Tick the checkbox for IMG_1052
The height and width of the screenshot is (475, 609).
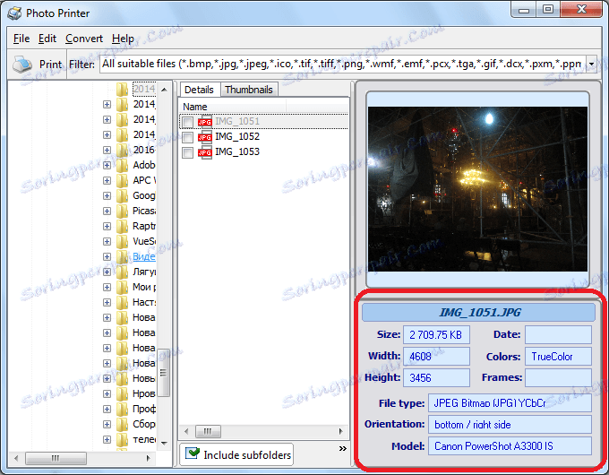click(x=187, y=137)
